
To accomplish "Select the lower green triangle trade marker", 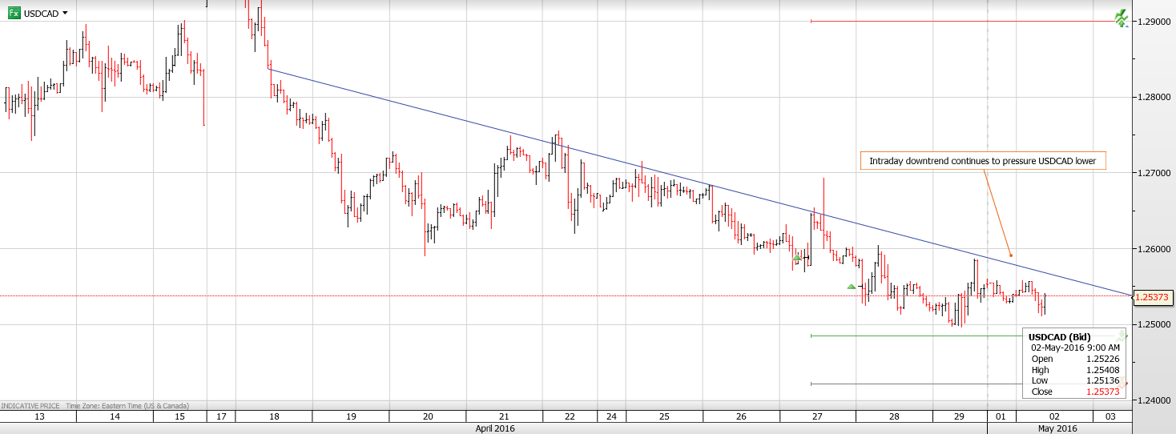I will pos(852,286).
